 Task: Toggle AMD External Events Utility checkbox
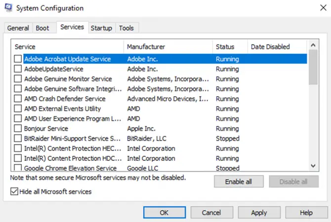point(18,109)
